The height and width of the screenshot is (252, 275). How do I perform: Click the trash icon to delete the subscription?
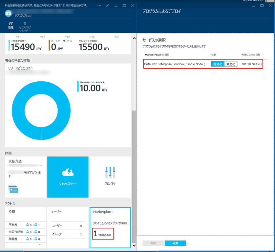(x=25, y=24)
